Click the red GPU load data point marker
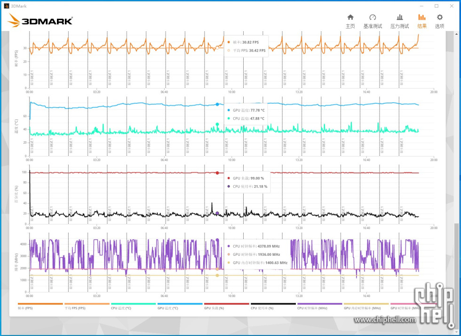 (217, 173)
